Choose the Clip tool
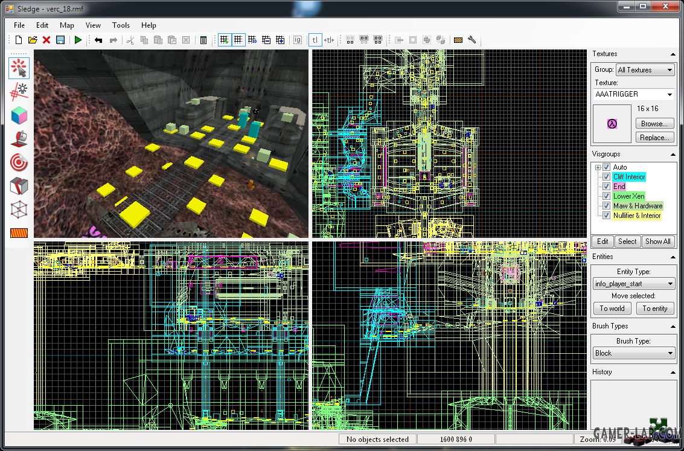The width and height of the screenshot is (684, 451). [19, 186]
